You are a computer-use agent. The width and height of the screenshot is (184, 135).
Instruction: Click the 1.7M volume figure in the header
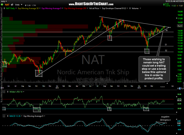coord(34,5)
